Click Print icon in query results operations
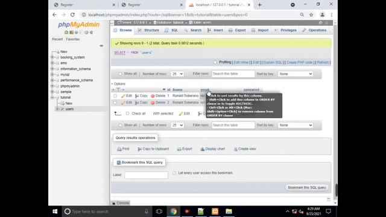Viewport: 386px width, 217px height. [x=119, y=149]
